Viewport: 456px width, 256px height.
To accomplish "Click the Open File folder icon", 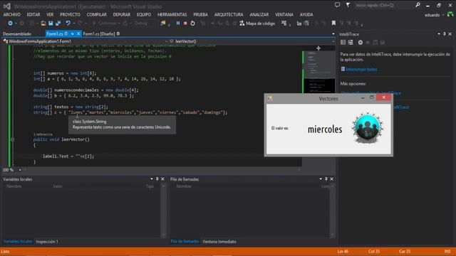I will [x=43, y=23].
